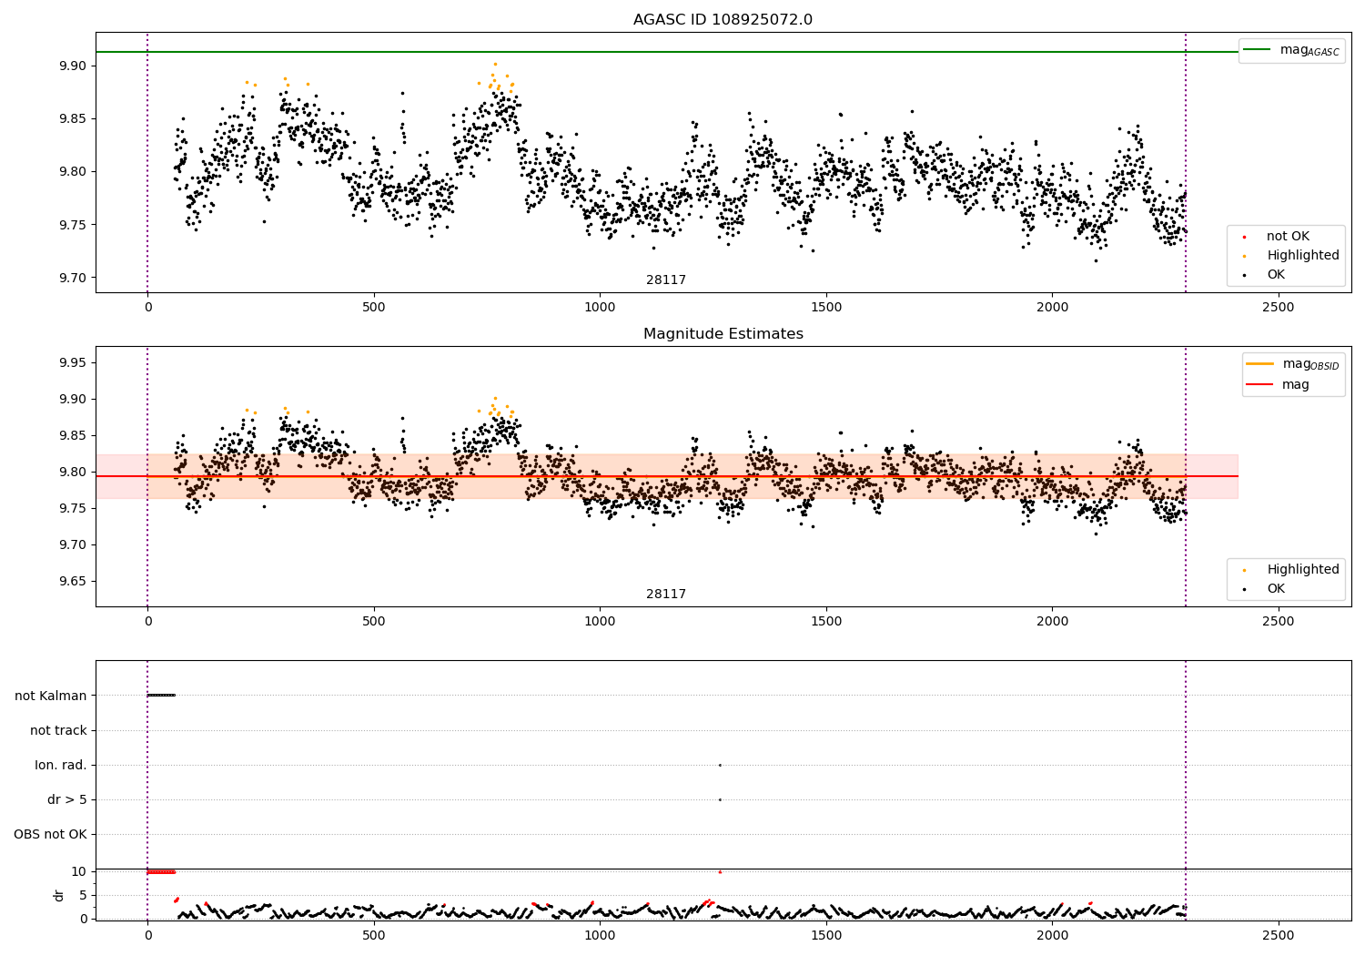Click the '28117' label in Magnitude Estimates plot
This screenshot has height=956, width=1365.
tap(666, 595)
